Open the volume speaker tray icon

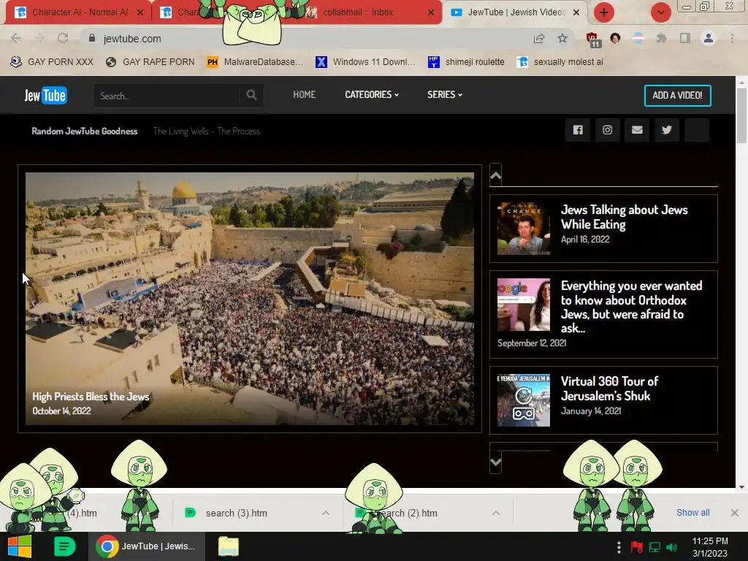(x=672, y=547)
